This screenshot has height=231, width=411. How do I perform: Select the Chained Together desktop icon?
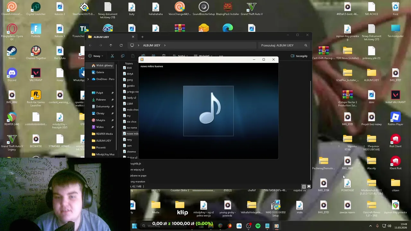click(36, 53)
